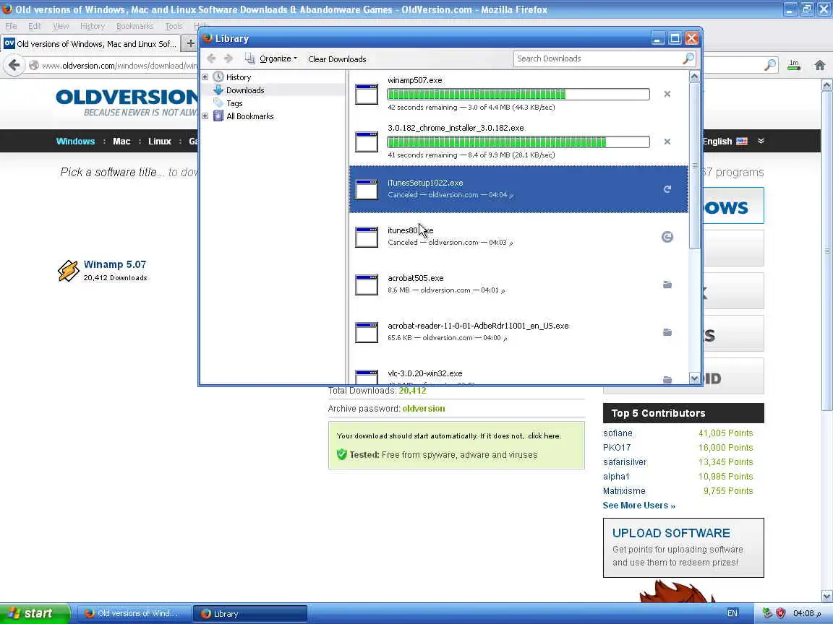This screenshot has height=624, width=833.
Task: Click the chrome installer progress bar
Action: pyautogui.click(x=518, y=142)
